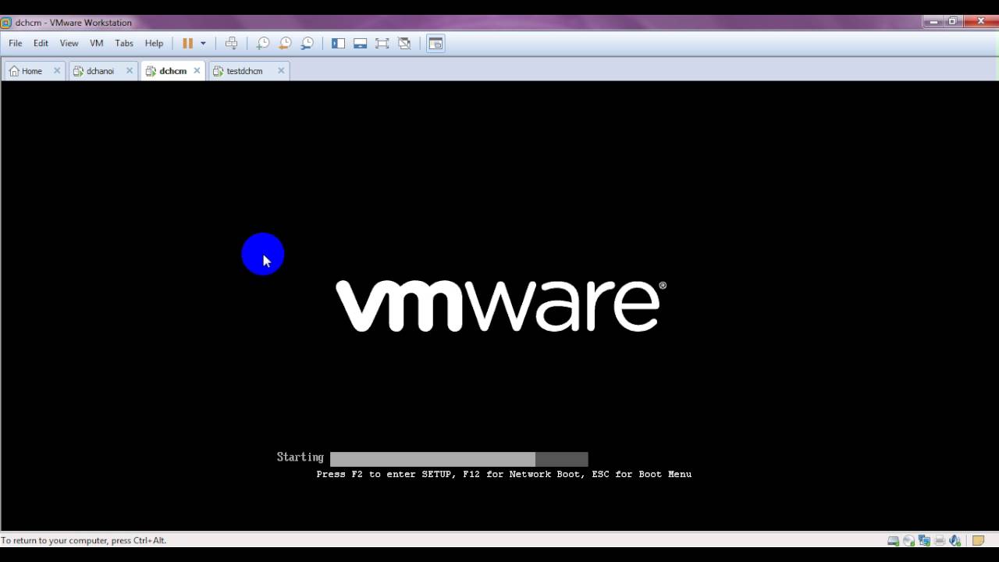Click the orange Suspend (pause) VM button
This screenshot has width=999, height=562.
pyautogui.click(x=187, y=44)
